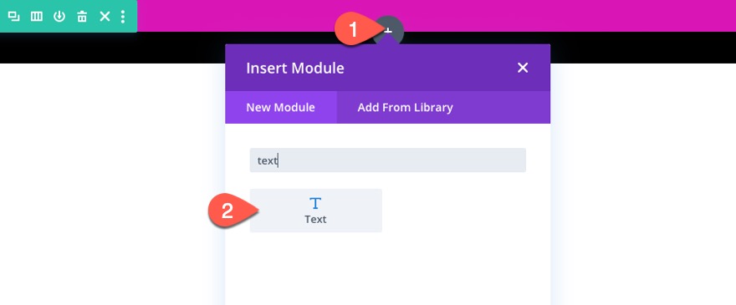The height and width of the screenshot is (305, 736).
Task: Delete the row with the trash icon
Action: click(82, 17)
